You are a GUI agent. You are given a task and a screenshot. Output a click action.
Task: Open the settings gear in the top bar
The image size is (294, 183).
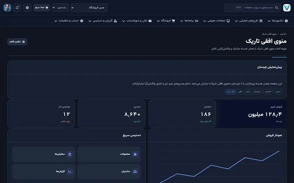coord(27,8)
